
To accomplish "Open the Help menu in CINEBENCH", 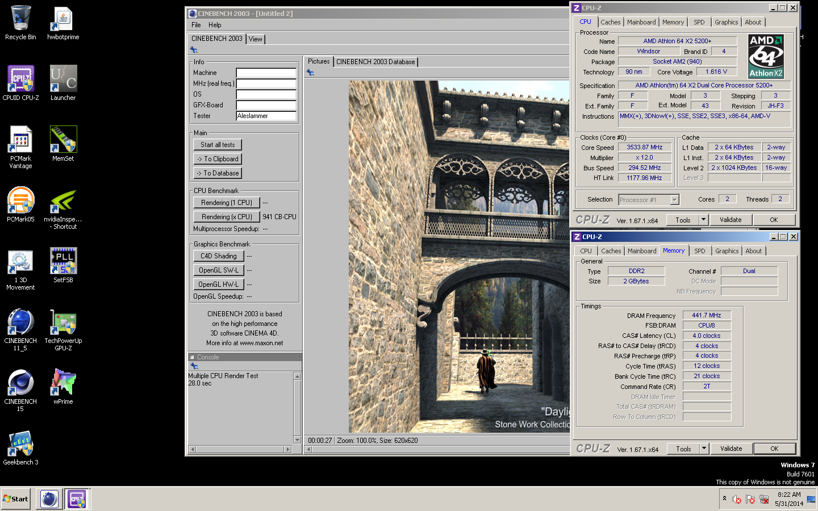I will point(215,25).
